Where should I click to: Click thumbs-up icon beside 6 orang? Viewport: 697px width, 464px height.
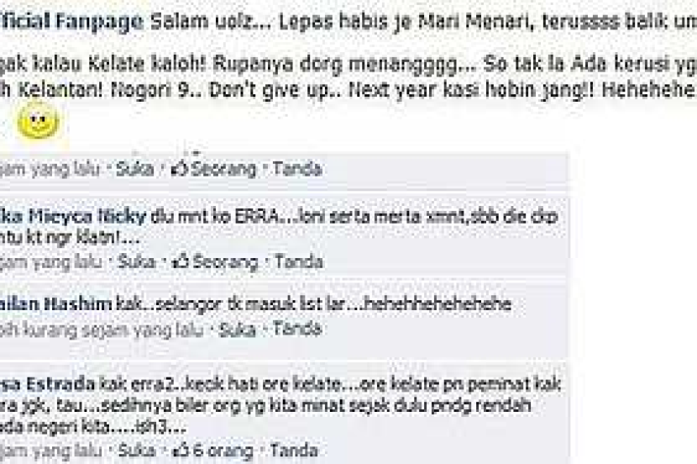tap(181, 451)
